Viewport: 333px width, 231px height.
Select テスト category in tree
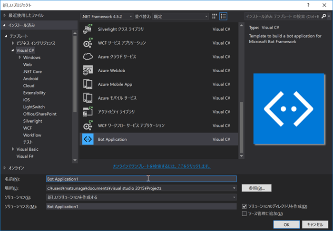pos(28,142)
